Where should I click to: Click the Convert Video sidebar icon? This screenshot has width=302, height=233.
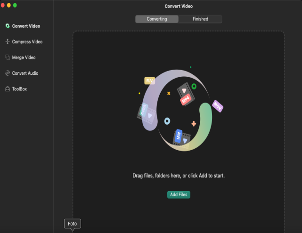click(x=8, y=26)
